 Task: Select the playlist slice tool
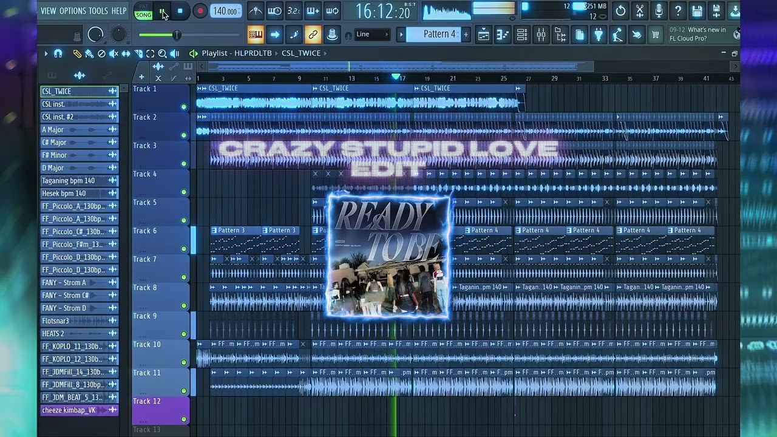(x=138, y=53)
